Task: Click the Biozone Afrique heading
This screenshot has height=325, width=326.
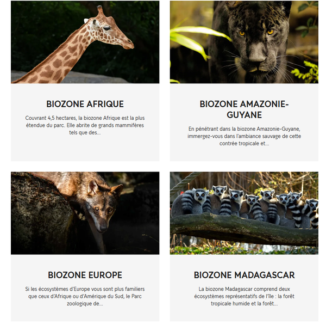Action: point(85,104)
